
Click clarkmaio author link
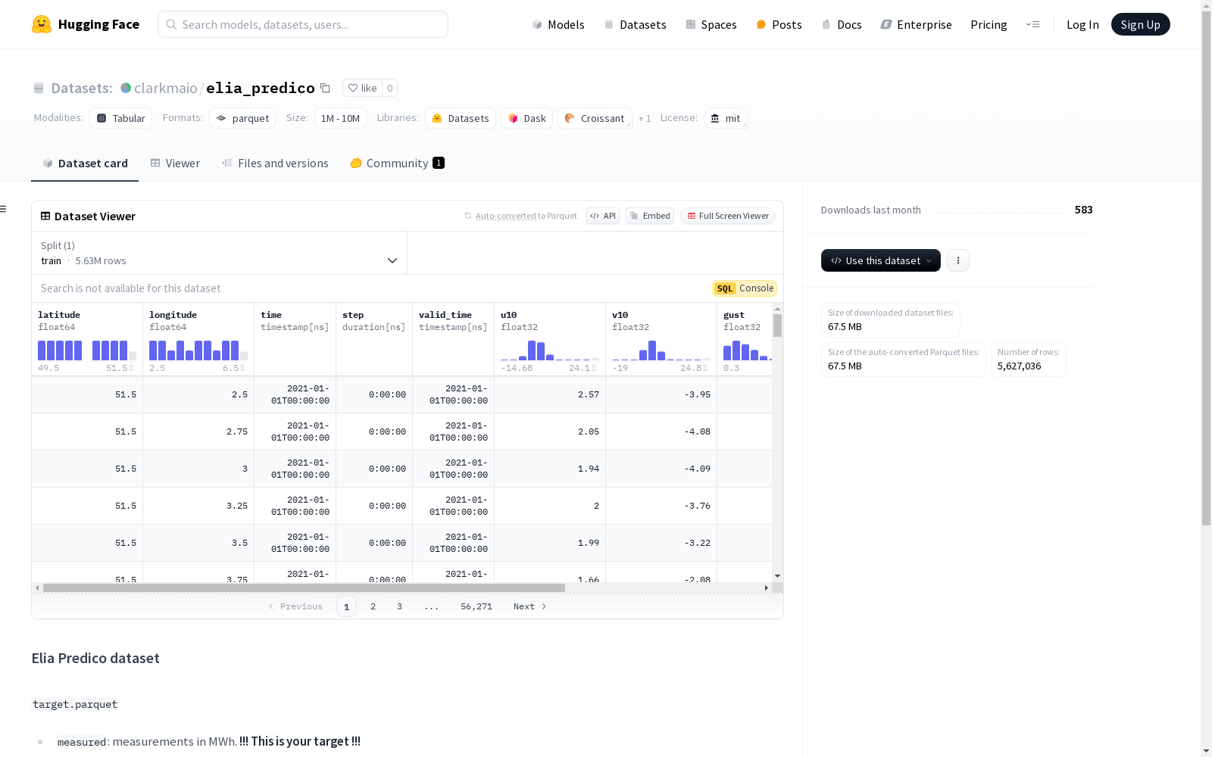(166, 88)
